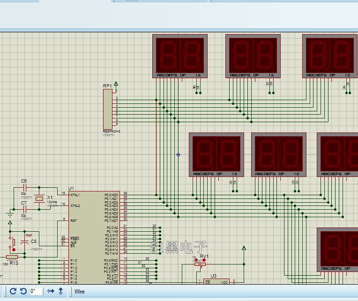Select the U1 microcontroller chip body
This screenshot has width=358, height=301.
[94, 237]
